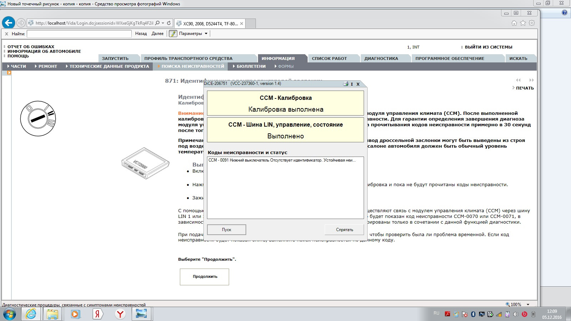571x321 pixels.
Task: Open the red Я Yandex taskbar icon
Action: 97,314
